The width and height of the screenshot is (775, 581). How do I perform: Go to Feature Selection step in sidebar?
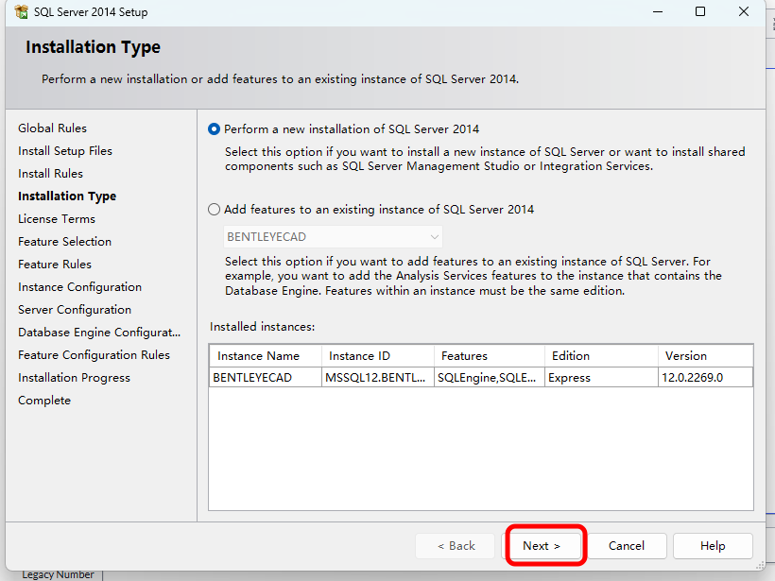click(x=64, y=242)
